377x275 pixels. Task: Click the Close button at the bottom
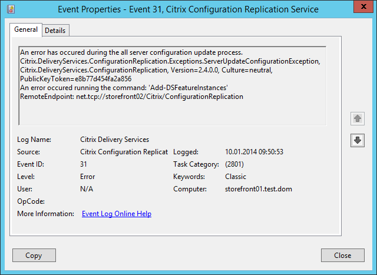pos(342,256)
